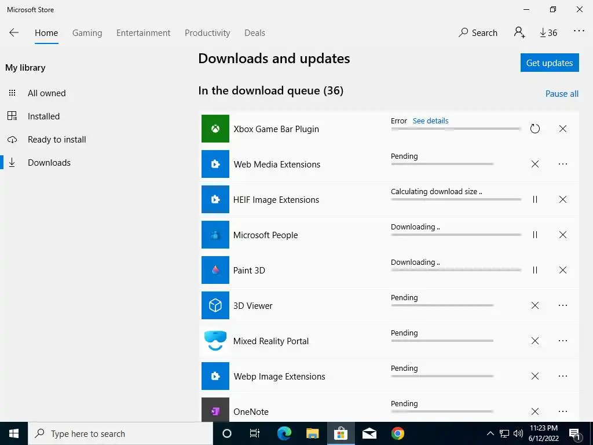The height and width of the screenshot is (445, 593).
Task: Go back using the back arrow
Action: tap(14, 32)
